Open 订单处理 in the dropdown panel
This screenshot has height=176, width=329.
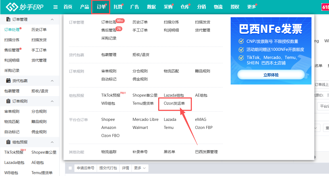[x=109, y=22]
